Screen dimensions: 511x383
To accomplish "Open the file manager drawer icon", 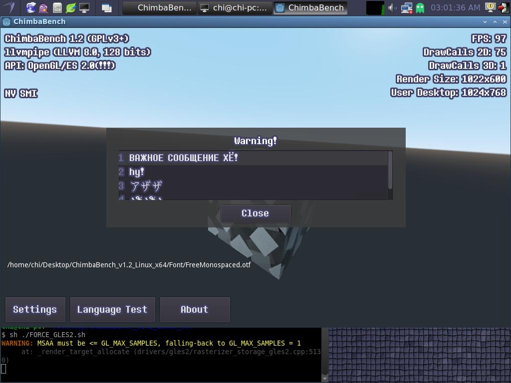I will click(x=57, y=7).
